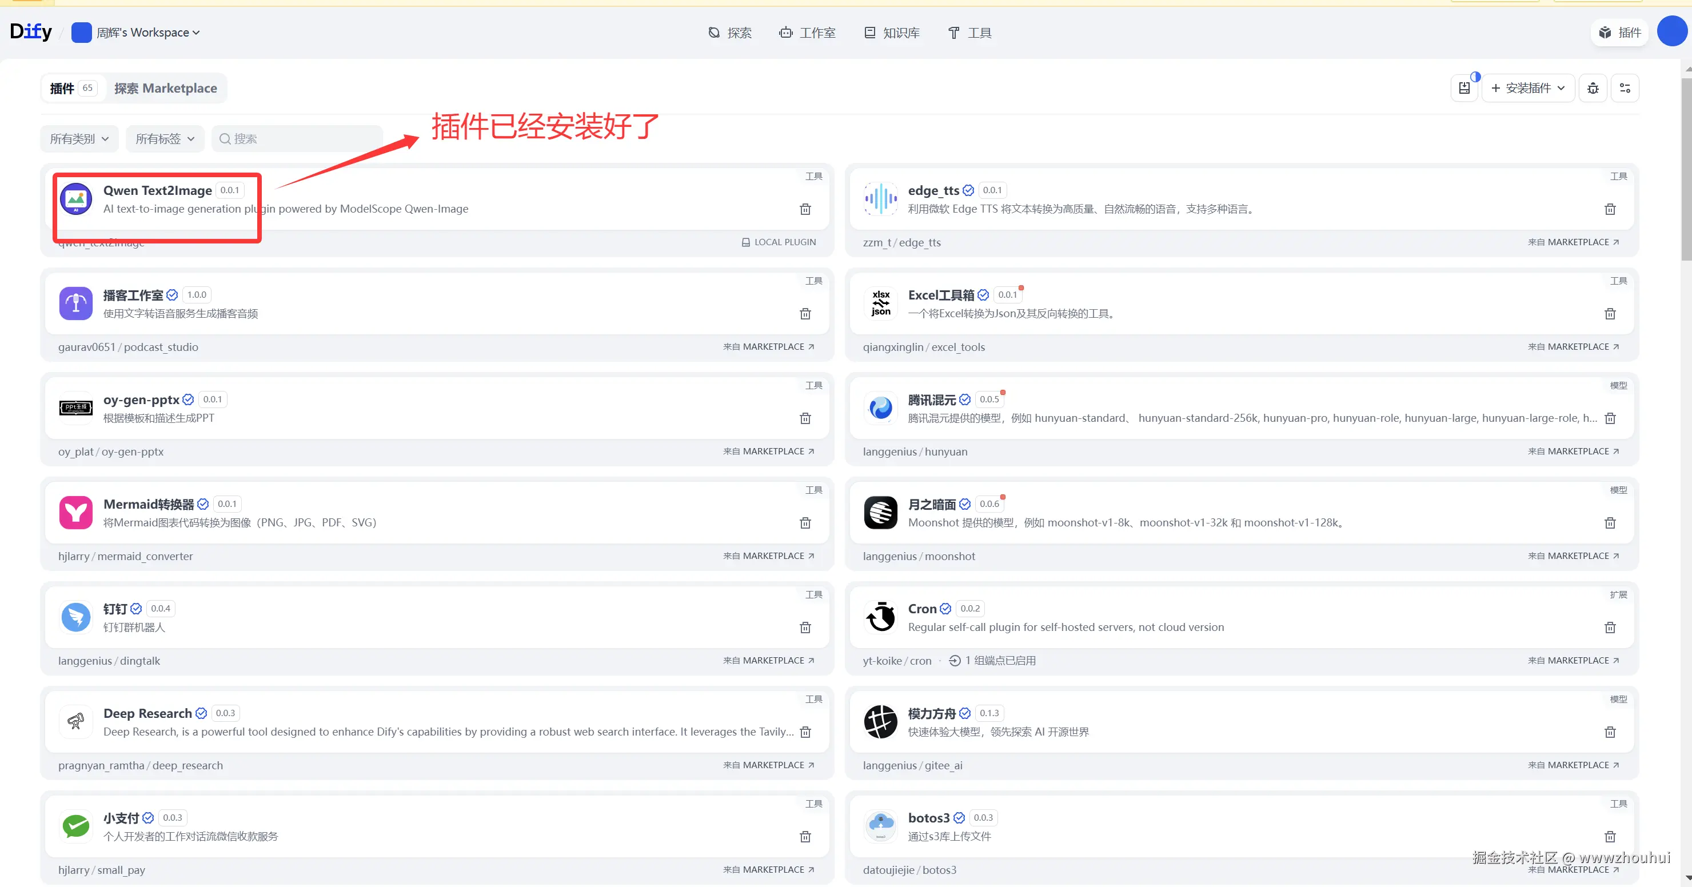The image size is (1692, 887).
Task: Delete the edge_tts plugin
Action: coord(1610,209)
